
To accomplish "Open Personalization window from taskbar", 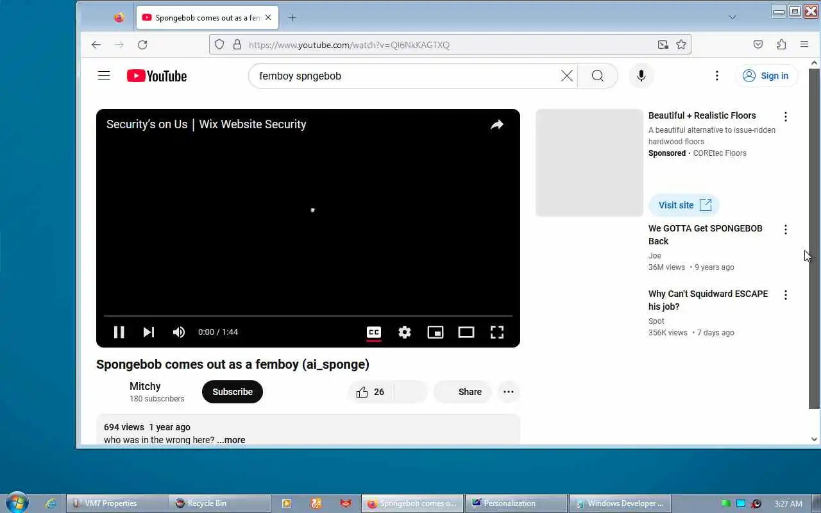I will pos(516,503).
